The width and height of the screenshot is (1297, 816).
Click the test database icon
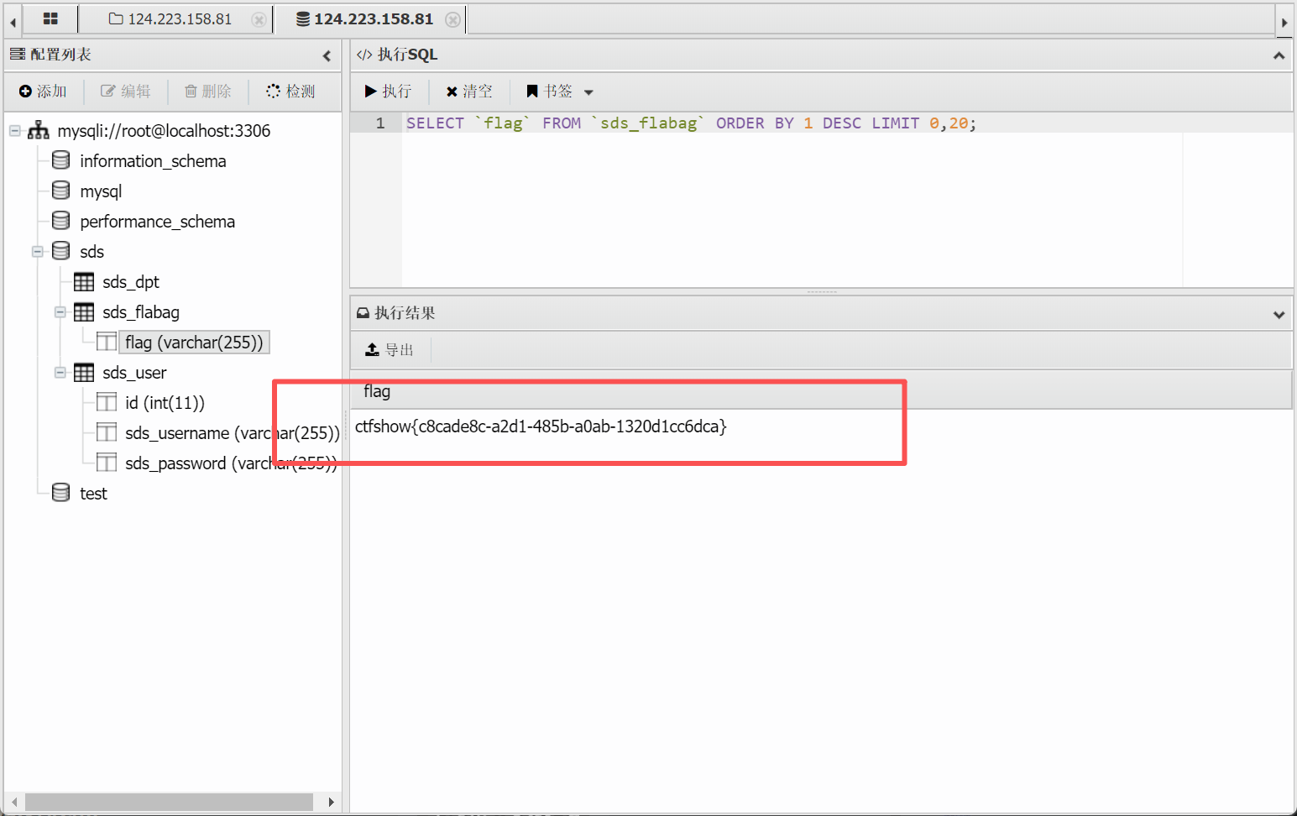[60, 492]
